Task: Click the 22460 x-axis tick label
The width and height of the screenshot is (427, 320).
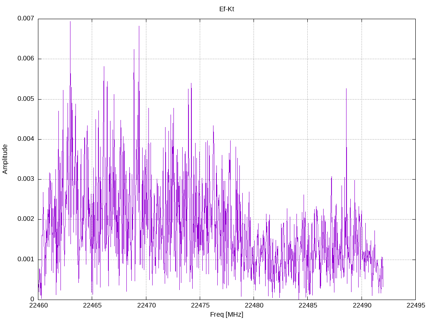Action: 38,305
